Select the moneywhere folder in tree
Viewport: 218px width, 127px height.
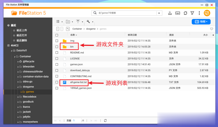(30, 122)
